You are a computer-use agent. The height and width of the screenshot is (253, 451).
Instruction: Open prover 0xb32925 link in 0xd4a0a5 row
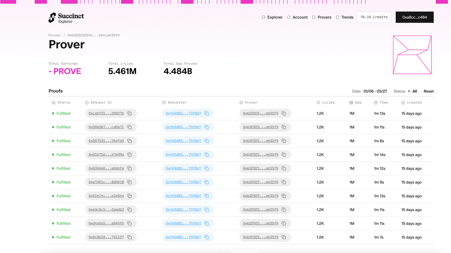[x=260, y=223]
